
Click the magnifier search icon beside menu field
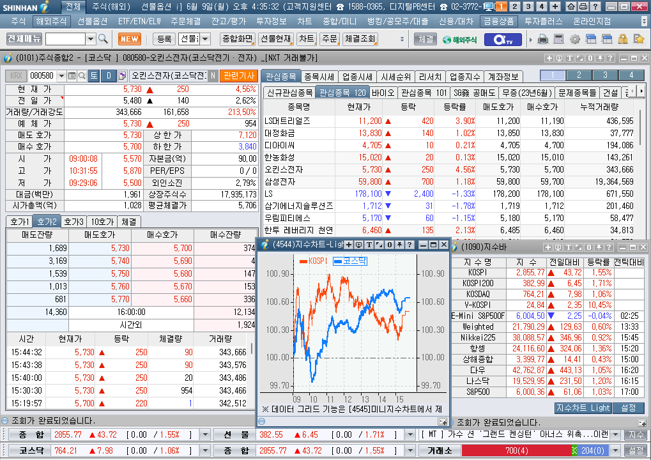point(103,39)
